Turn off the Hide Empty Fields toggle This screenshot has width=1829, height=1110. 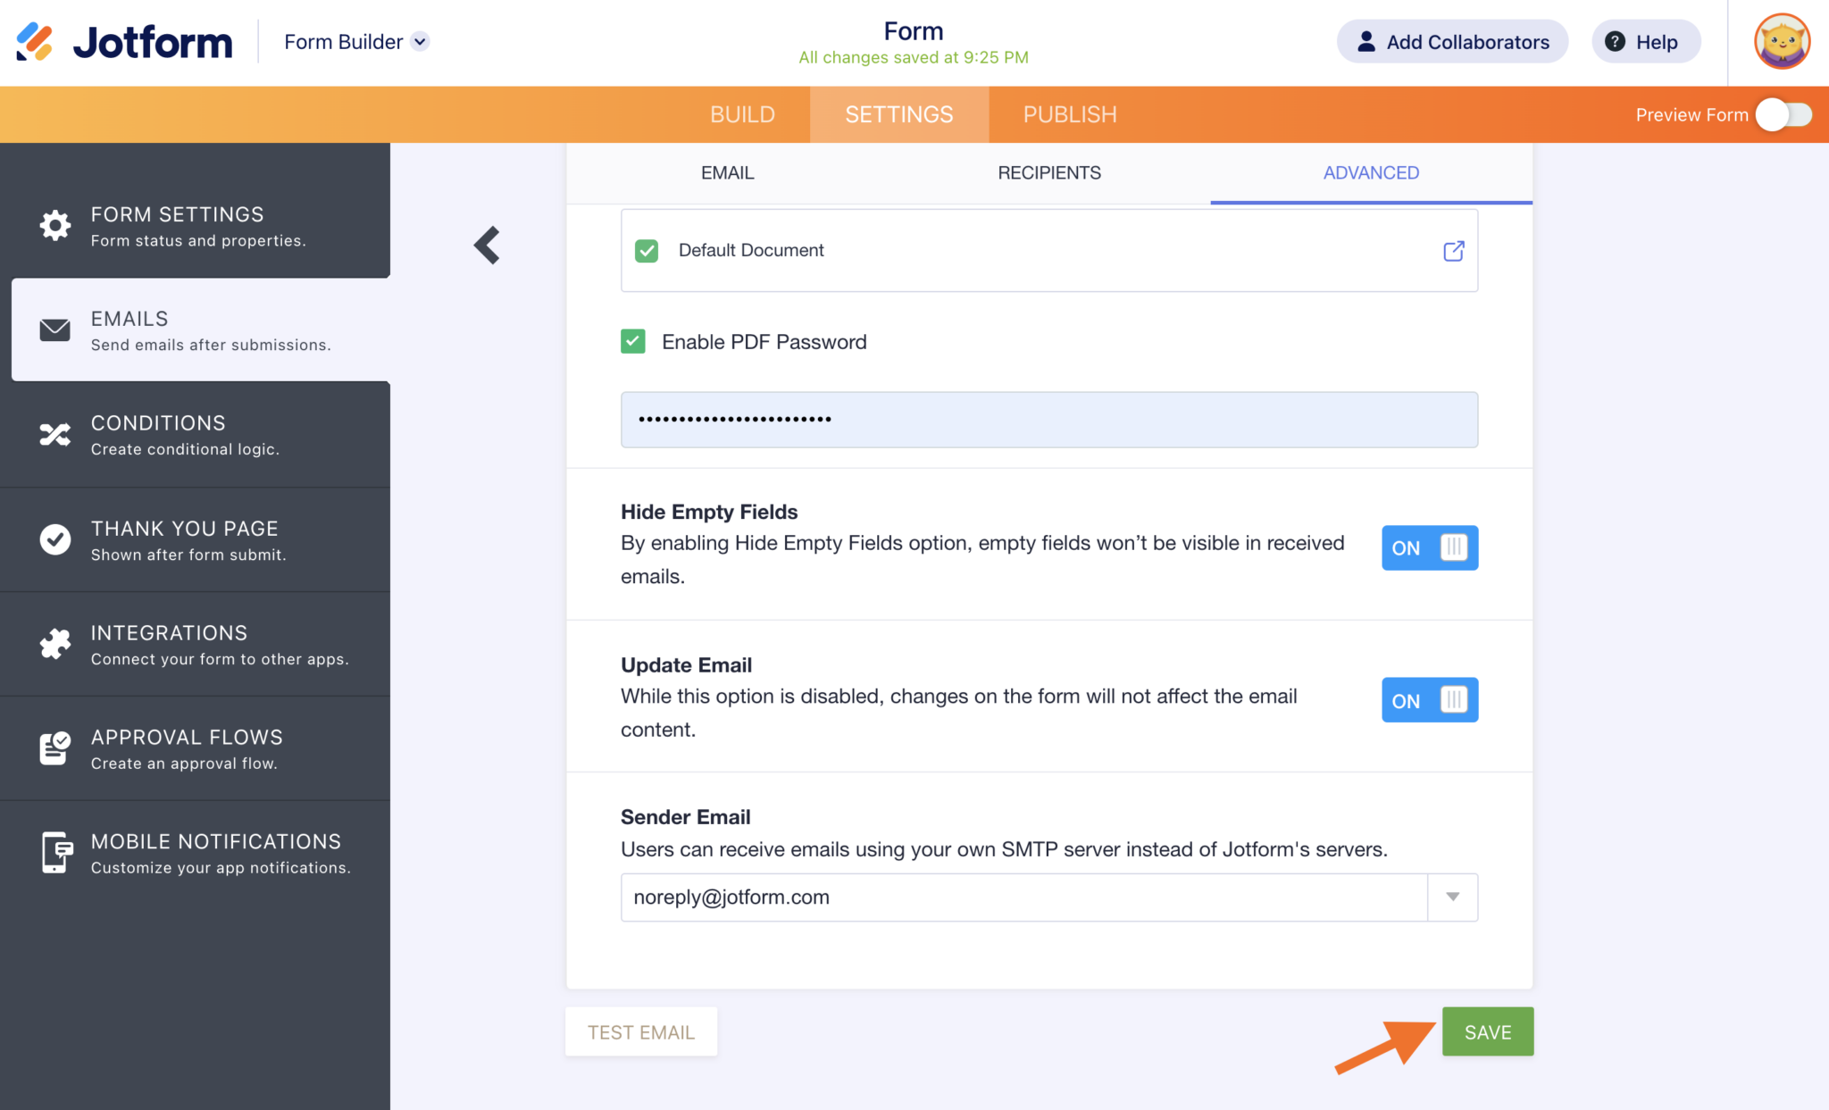pos(1429,547)
